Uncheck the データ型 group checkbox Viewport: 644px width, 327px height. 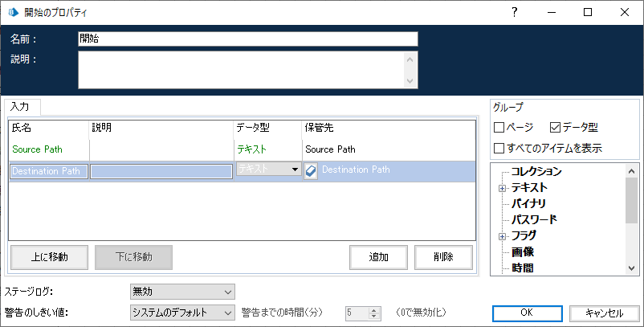click(x=555, y=128)
